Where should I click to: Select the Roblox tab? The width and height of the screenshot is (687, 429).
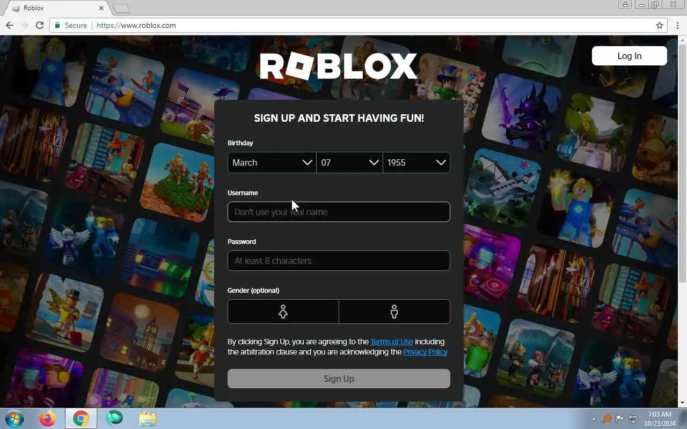[x=56, y=8]
